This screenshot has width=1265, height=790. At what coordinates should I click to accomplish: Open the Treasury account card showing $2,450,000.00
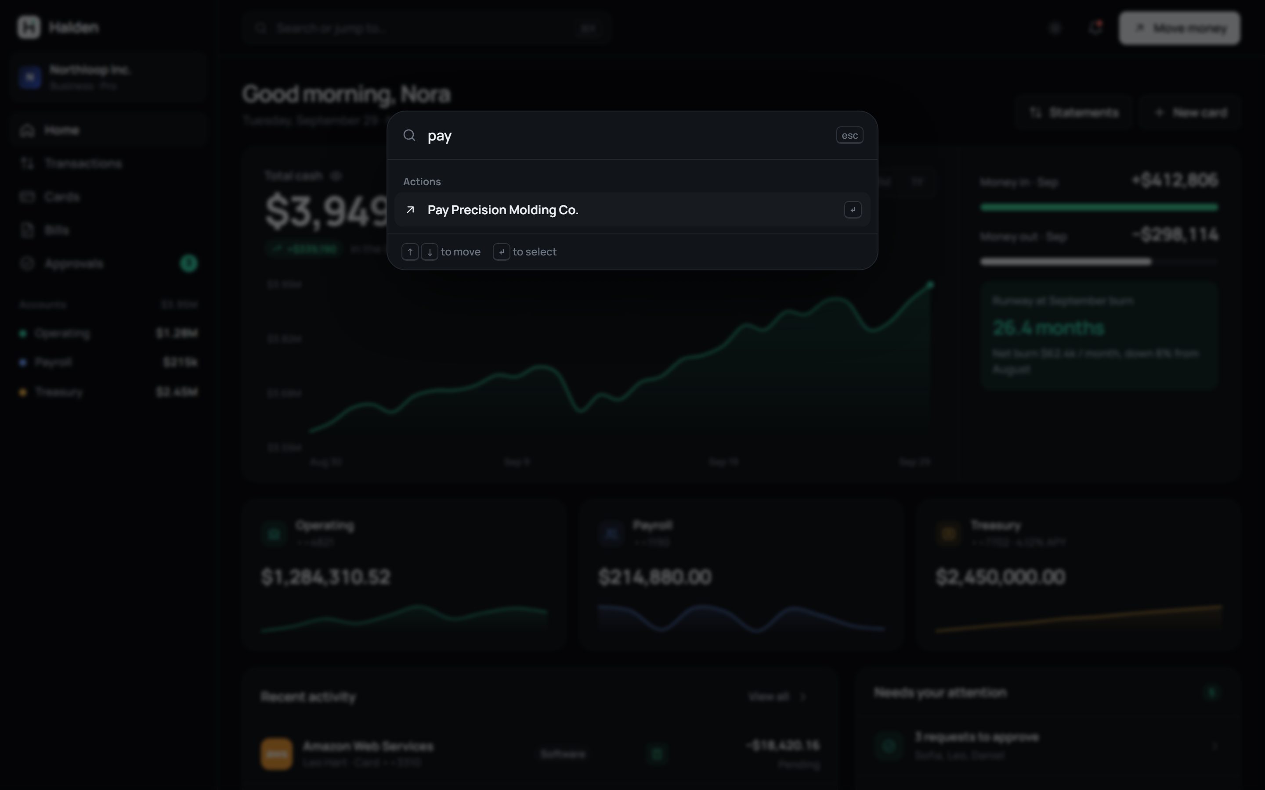pyautogui.click(x=1078, y=574)
